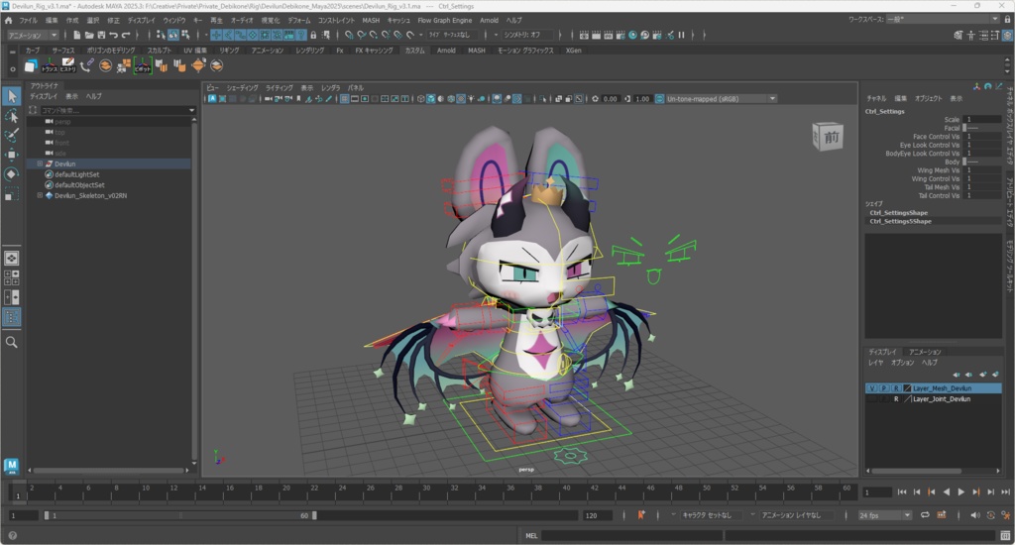Click the Open Scene folder icon
1015x545 pixels.
click(89, 35)
